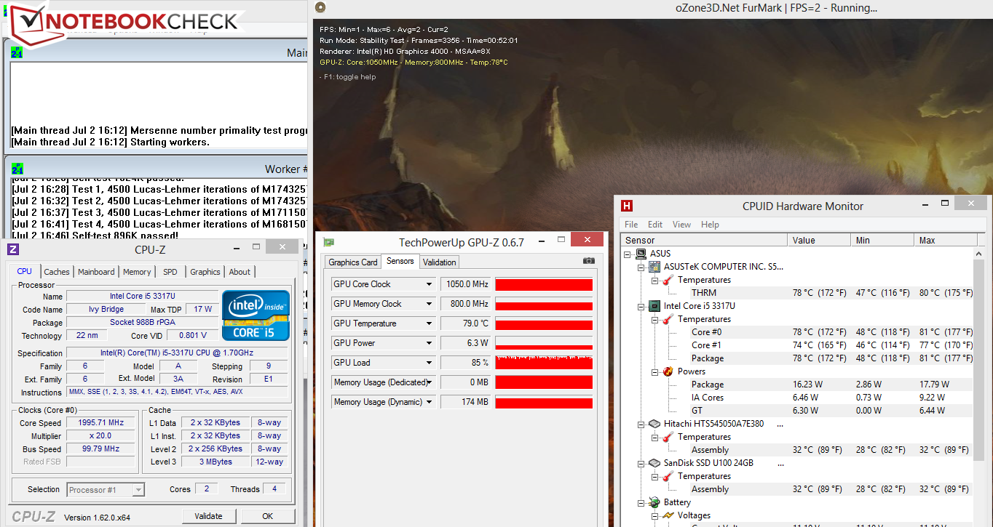Click thermometer icon under ASUSTeK COMPUTER node
993x527 pixels.
point(668,280)
